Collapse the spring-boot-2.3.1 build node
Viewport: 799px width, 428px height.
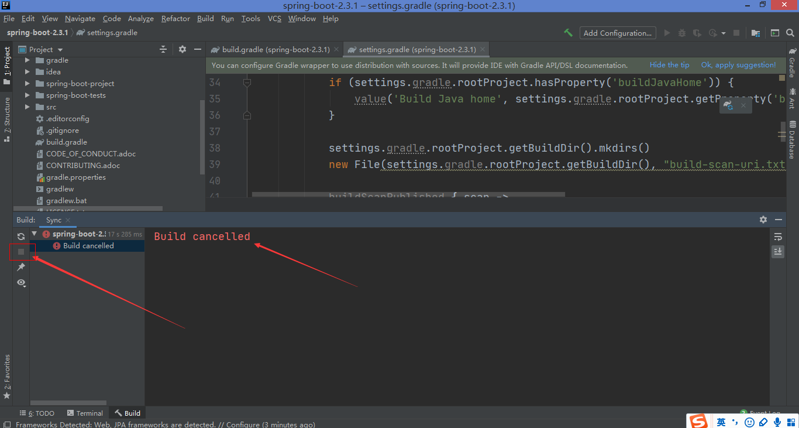click(x=33, y=233)
